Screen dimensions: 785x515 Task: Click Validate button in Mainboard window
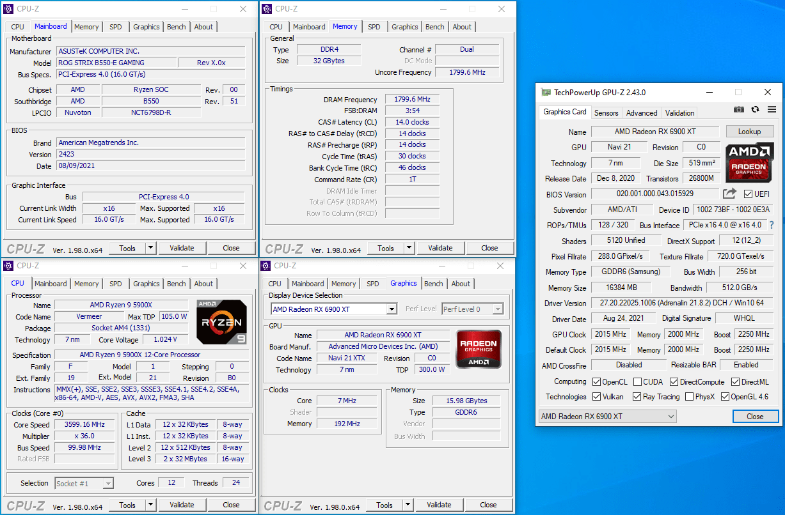click(x=182, y=248)
